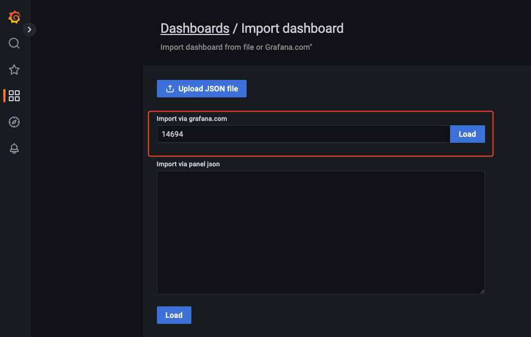Click Load next to the grafana.com field
This screenshot has height=337, width=531.
[468, 134]
